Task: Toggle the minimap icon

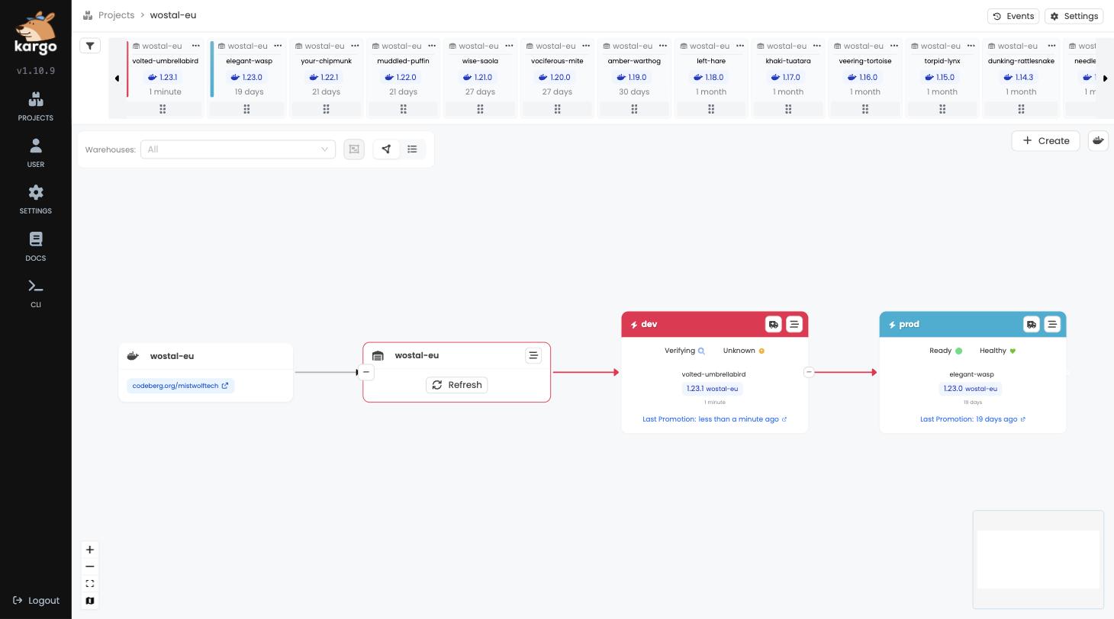Action: coord(90,601)
